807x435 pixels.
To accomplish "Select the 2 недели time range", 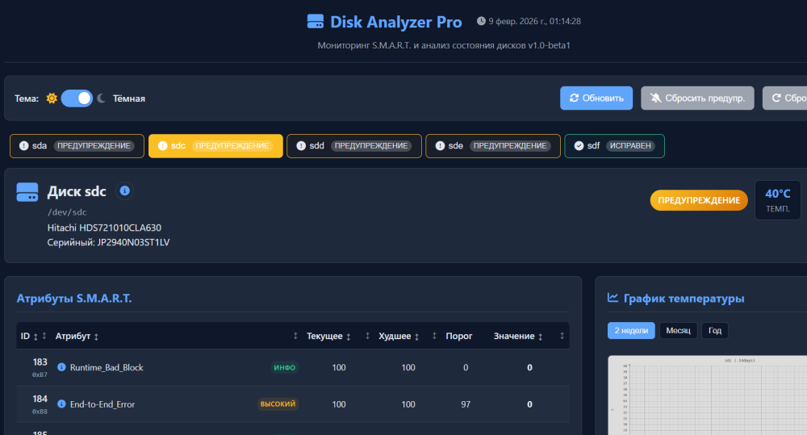I will pyautogui.click(x=631, y=331).
